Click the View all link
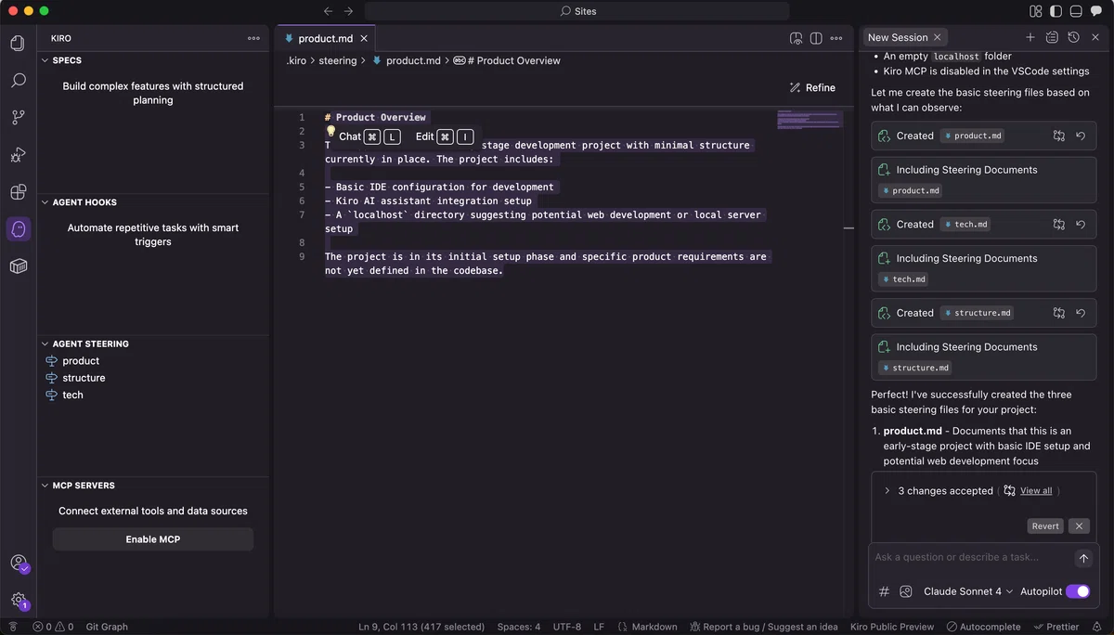Viewport: 1114px width, 635px height. 1036,491
